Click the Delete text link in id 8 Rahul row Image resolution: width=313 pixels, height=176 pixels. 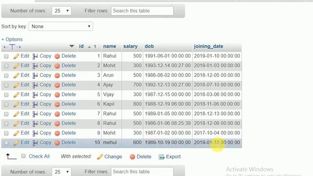click(x=68, y=123)
